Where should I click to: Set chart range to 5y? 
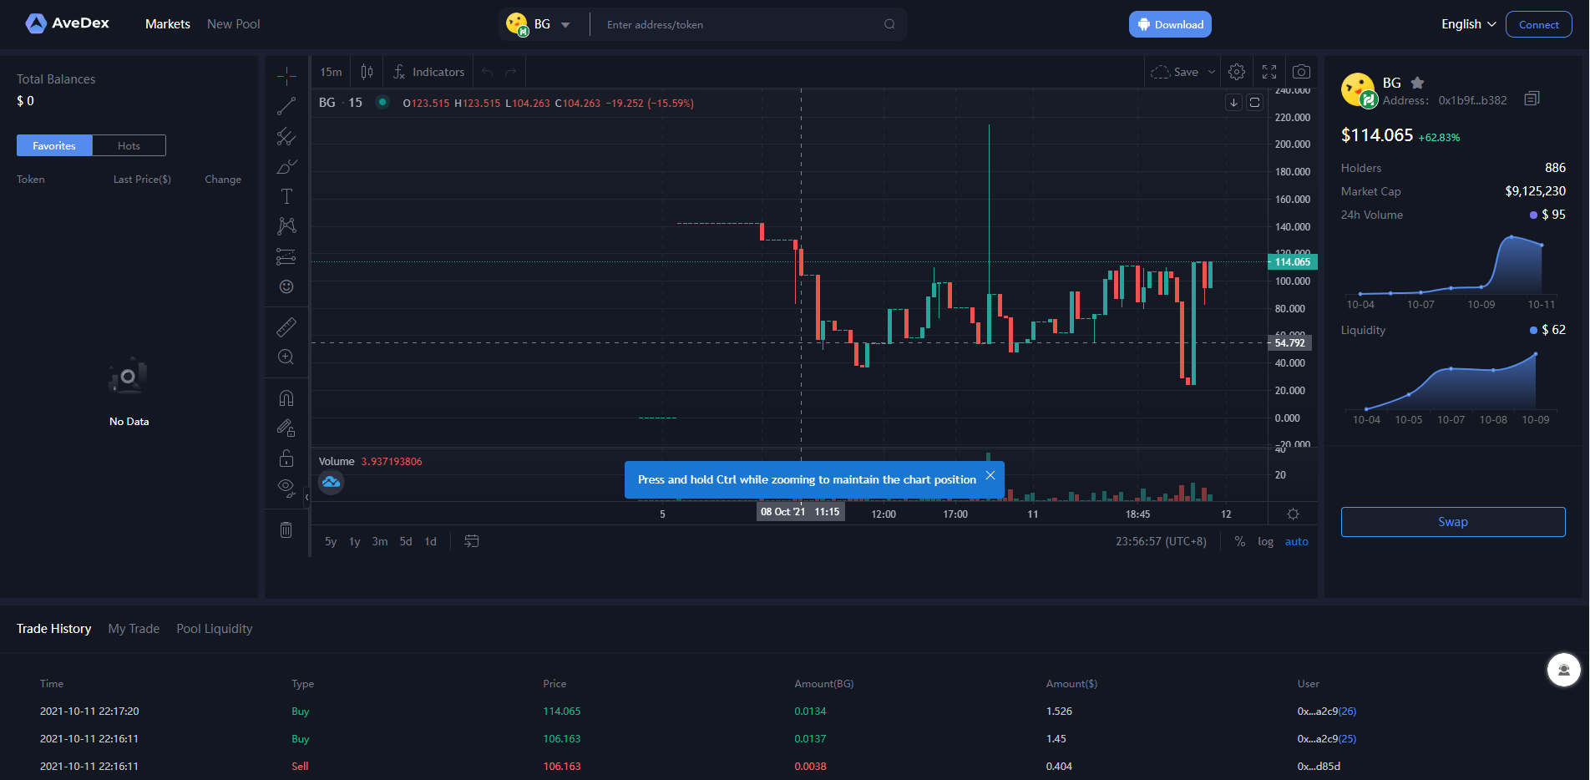click(331, 541)
